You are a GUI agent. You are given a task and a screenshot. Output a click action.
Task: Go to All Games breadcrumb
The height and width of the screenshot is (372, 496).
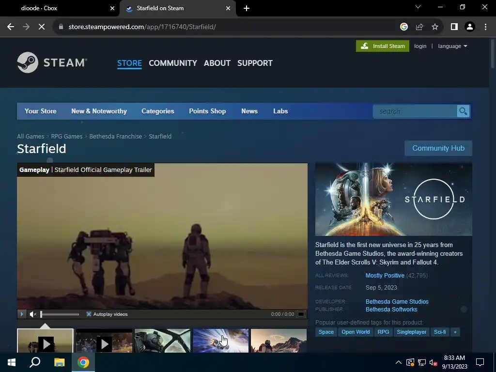coord(31,136)
